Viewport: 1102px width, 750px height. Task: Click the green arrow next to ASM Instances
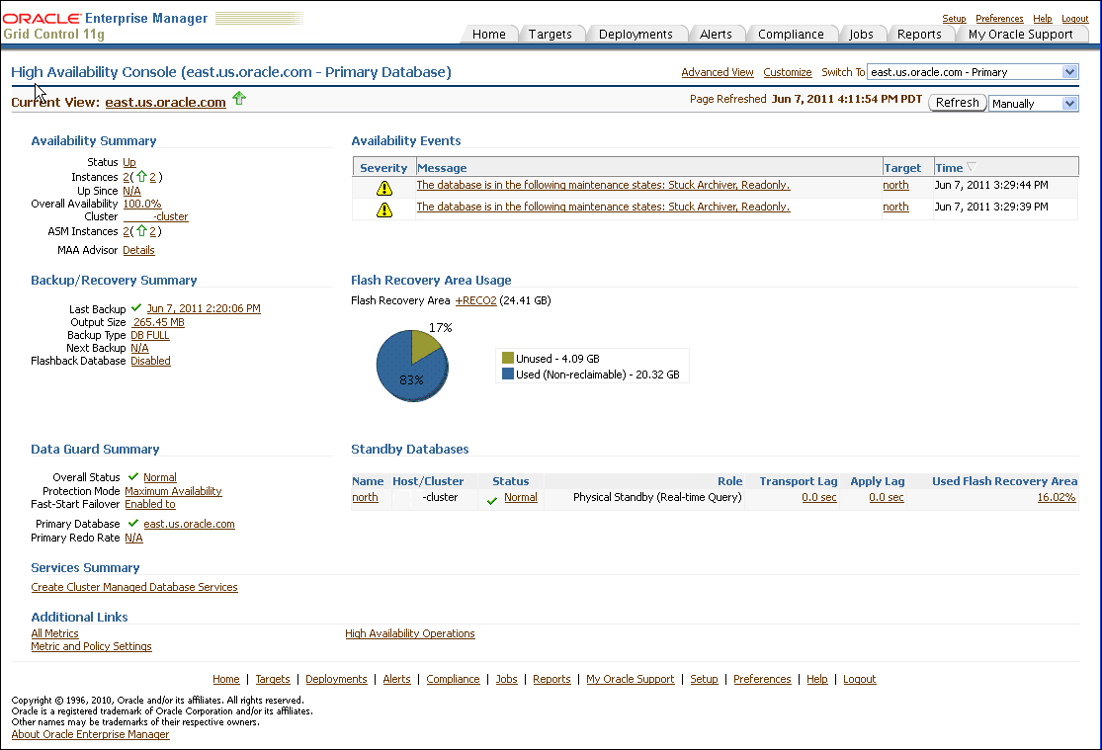click(x=141, y=231)
